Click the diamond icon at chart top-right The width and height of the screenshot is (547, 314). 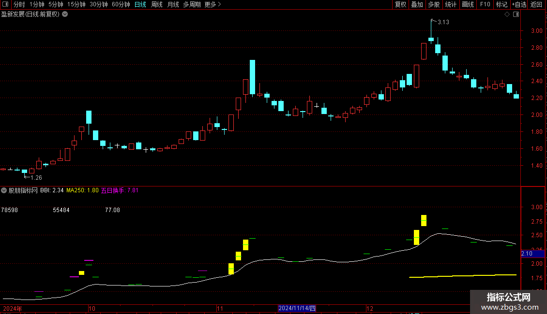[507, 14]
